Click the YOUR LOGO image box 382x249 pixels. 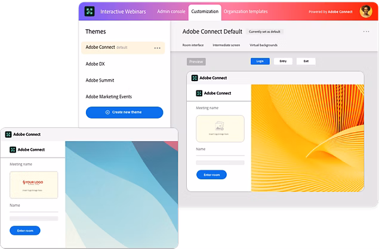(x=34, y=185)
